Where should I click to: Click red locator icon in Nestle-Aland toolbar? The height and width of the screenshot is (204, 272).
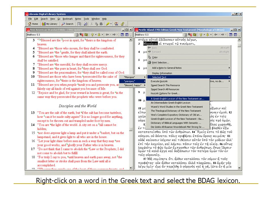point(190,35)
